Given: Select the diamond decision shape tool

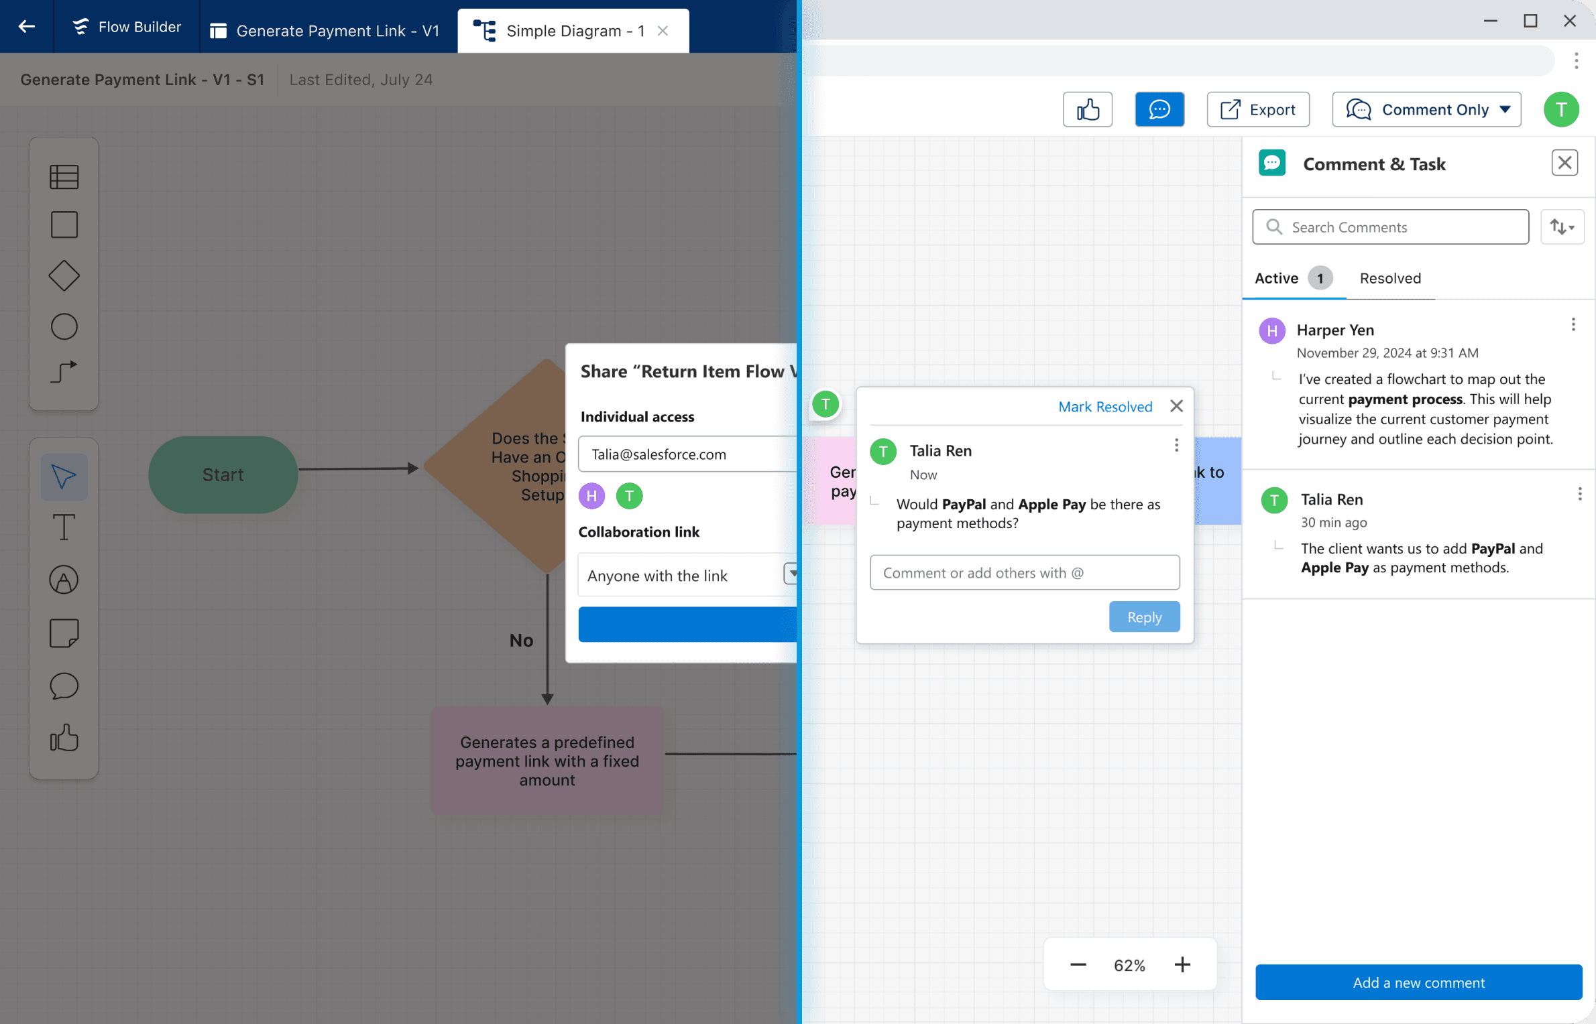Looking at the screenshot, I should click(64, 275).
